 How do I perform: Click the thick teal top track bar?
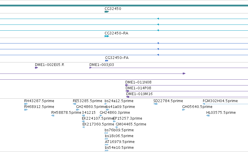(x=124, y=6)
